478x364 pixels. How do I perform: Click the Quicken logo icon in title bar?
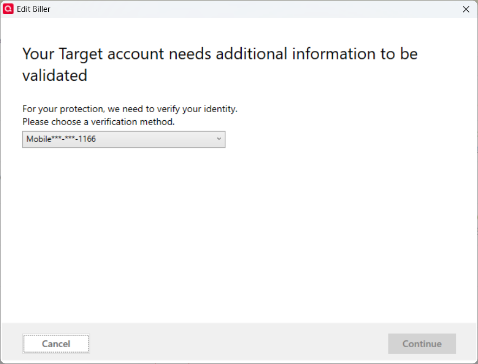(8, 9)
